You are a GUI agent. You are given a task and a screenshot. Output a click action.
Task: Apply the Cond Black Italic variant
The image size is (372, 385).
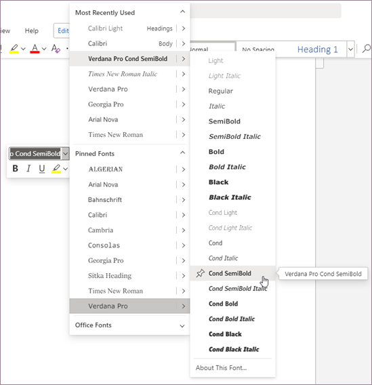(x=232, y=349)
